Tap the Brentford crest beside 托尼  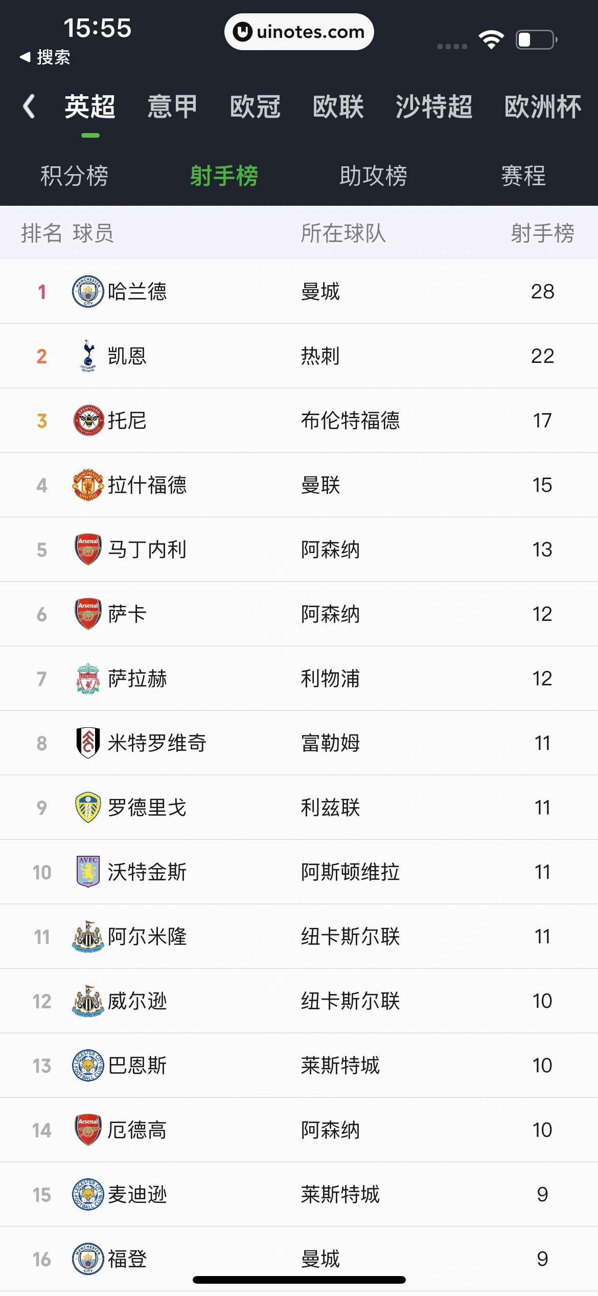tap(88, 420)
